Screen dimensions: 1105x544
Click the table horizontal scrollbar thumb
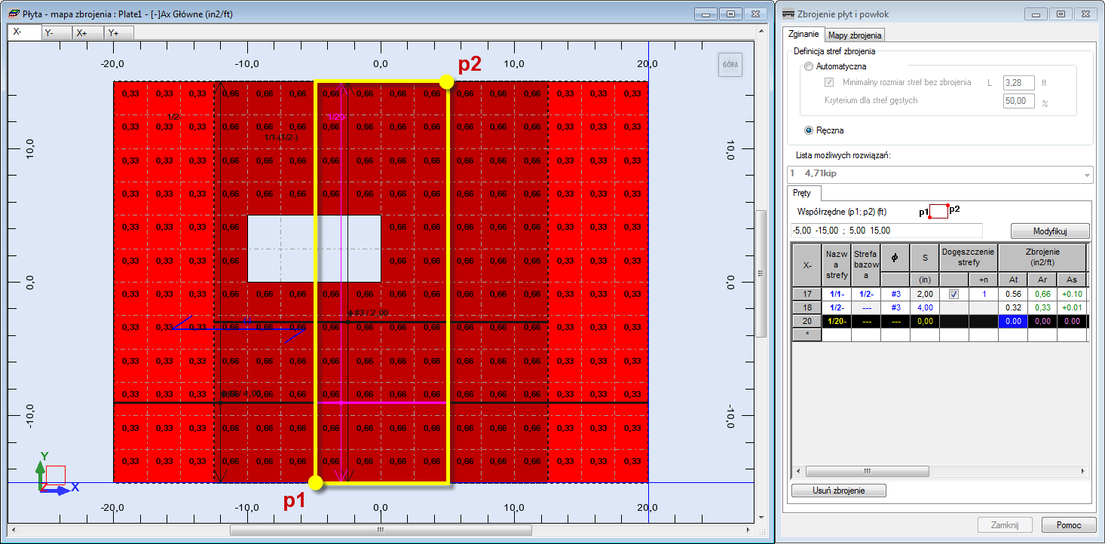[x=867, y=471]
